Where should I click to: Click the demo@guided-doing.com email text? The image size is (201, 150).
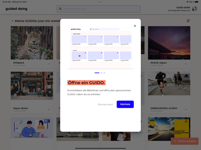[x=179, y=11]
